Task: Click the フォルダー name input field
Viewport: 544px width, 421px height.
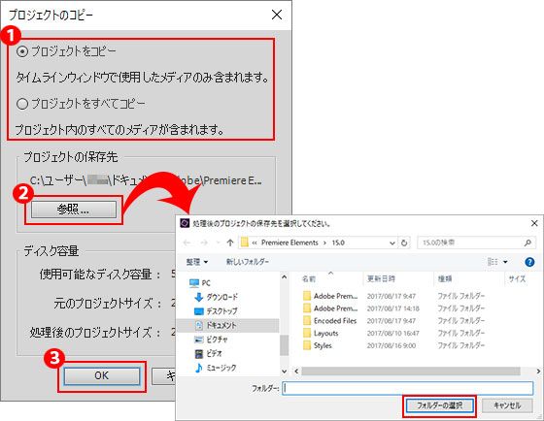Action: 408,388
